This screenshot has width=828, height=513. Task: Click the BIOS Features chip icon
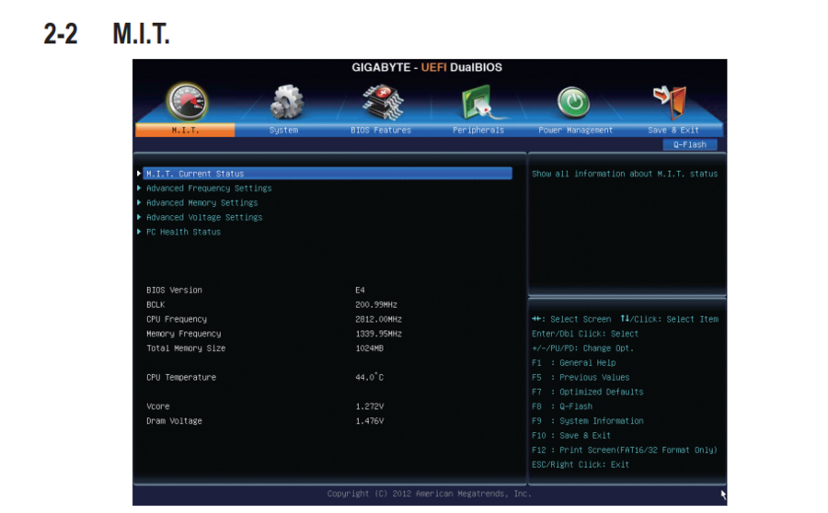click(383, 102)
